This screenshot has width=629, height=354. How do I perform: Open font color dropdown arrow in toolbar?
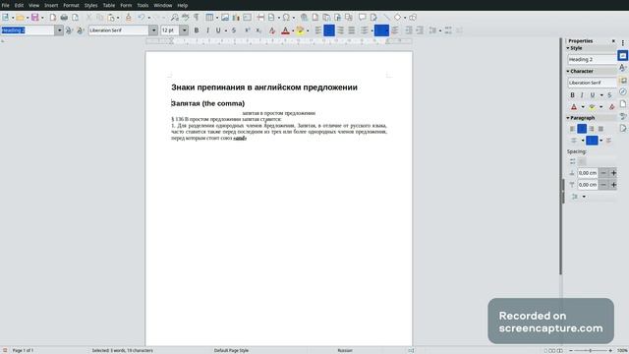[x=293, y=30]
